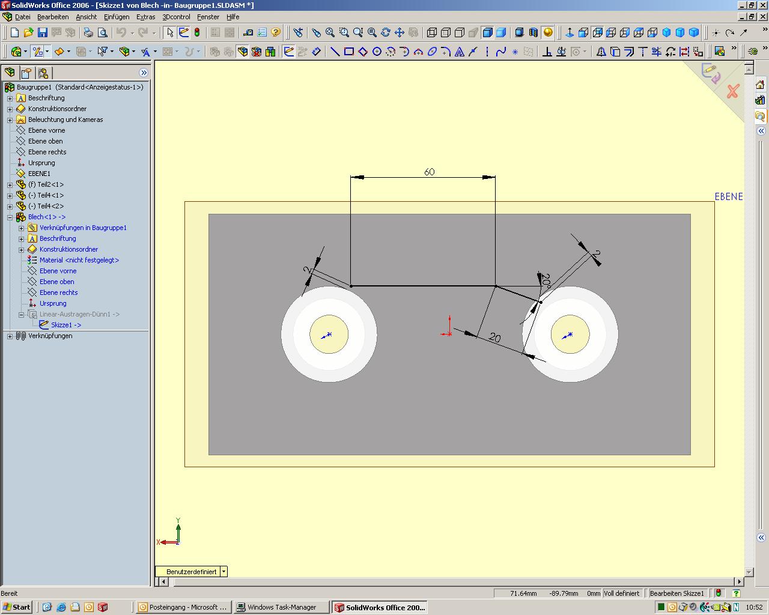Open the Einfügen menu
This screenshot has width=769, height=615.
click(116, 17)
